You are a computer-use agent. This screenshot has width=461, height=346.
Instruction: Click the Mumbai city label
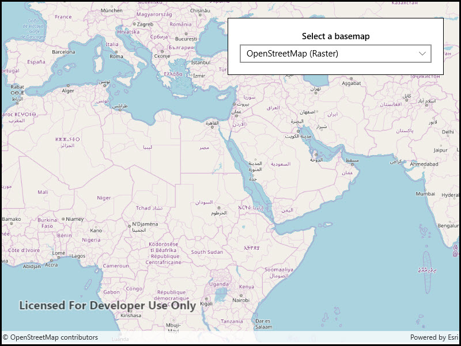[425, 194]
